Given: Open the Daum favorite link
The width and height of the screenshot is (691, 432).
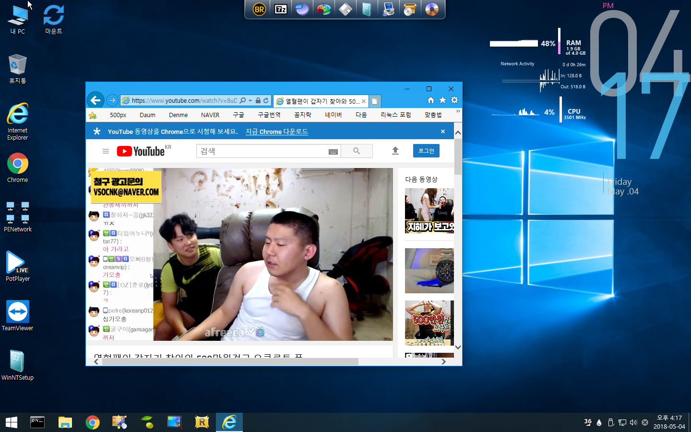Looking at the screenshot, I should click(x=147, y=115).
